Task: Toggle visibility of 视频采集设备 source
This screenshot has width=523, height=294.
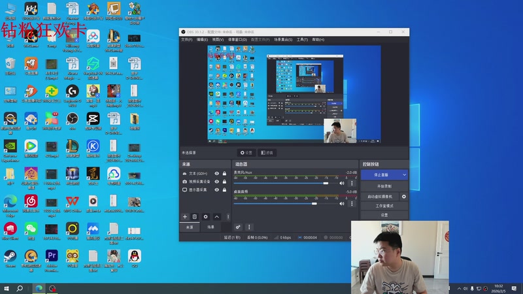Action: pyautogui.click(x=217, y=182)
